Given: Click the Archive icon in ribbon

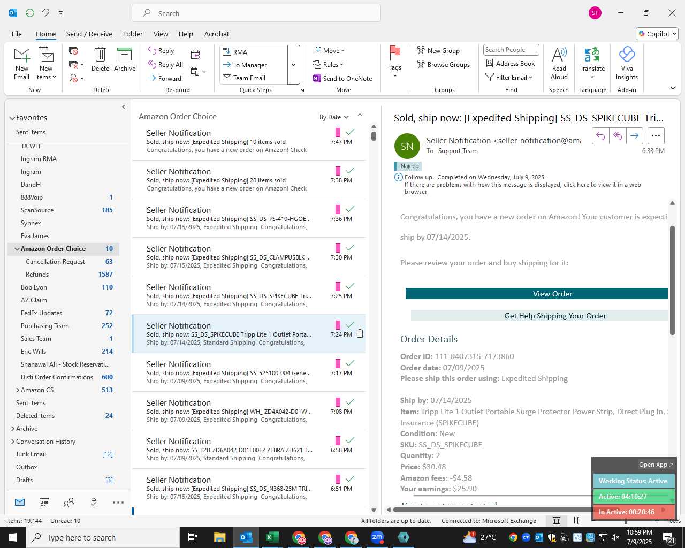Looking at the screenshot, I should click(x=125, y=54).
